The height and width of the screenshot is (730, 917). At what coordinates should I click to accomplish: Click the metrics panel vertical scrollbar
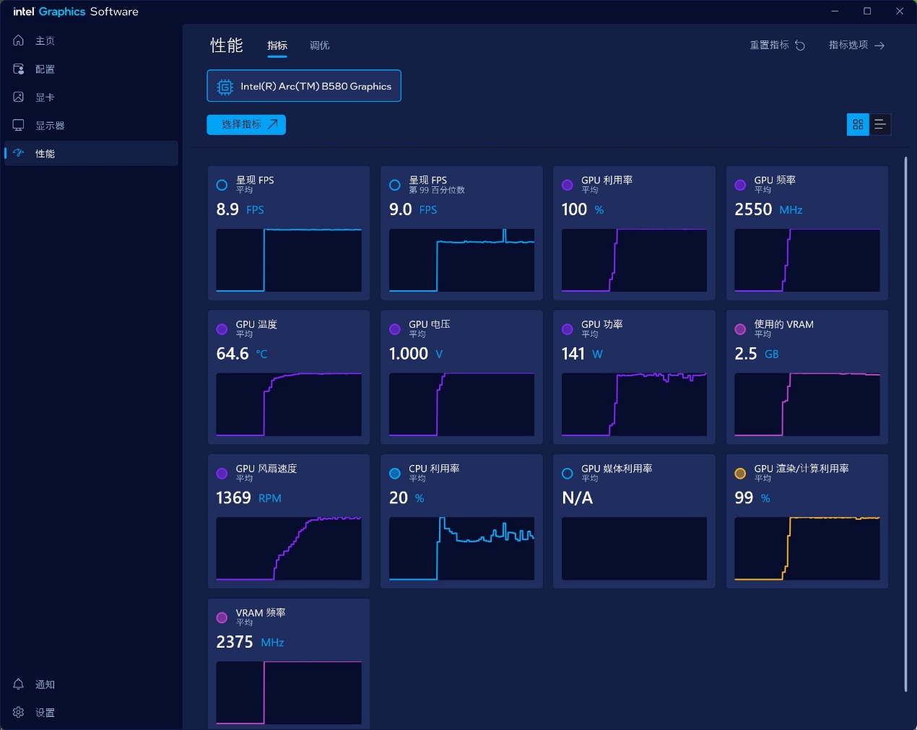[905, 425]
